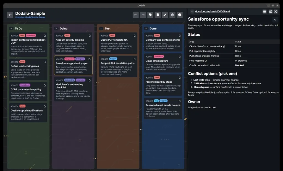
Task: Click the back arrow beside Dodalu-Sample
Action: click(10, 15)
